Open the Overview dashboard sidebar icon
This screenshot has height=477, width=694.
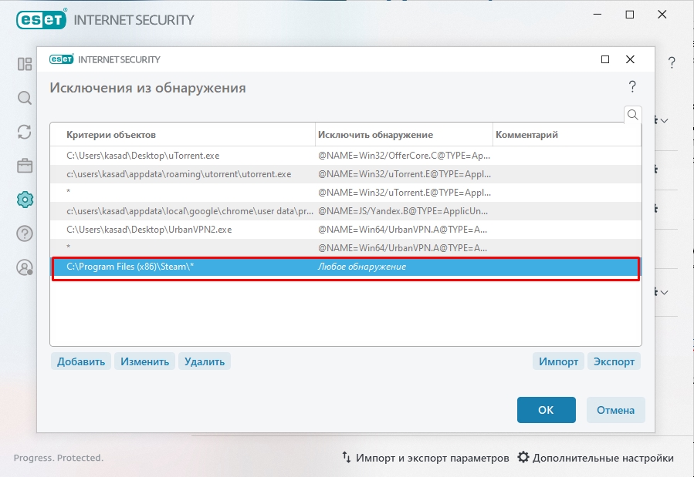click(x=25, y=63)
